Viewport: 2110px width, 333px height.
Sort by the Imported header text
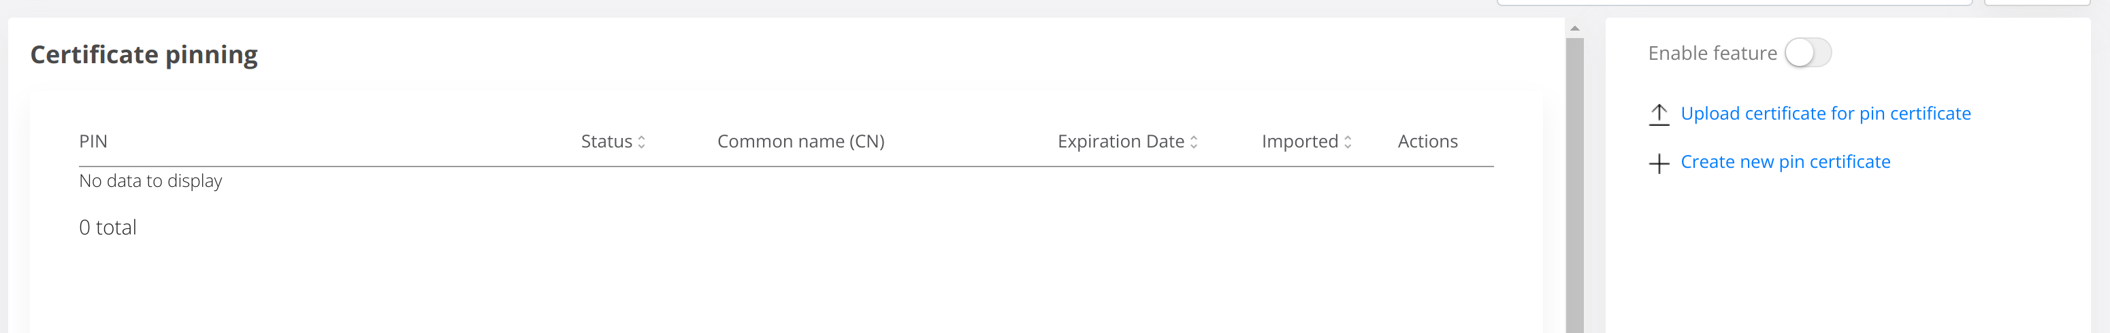coord(1299,141)
